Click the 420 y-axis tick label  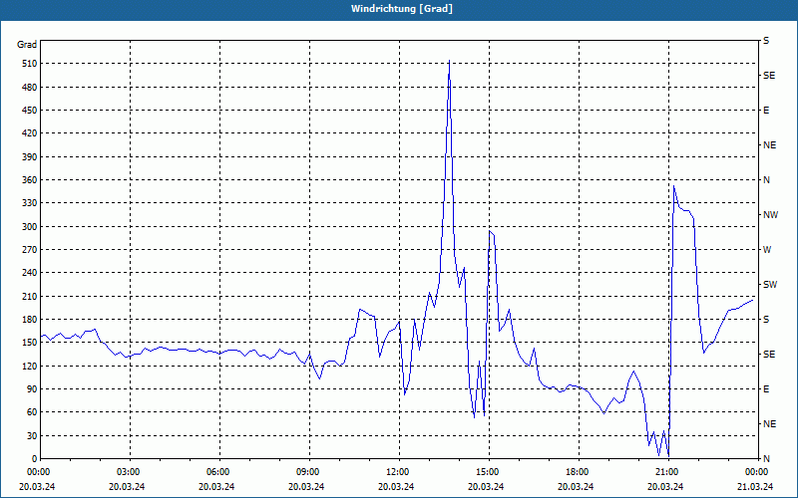click(x=31, y=133)
